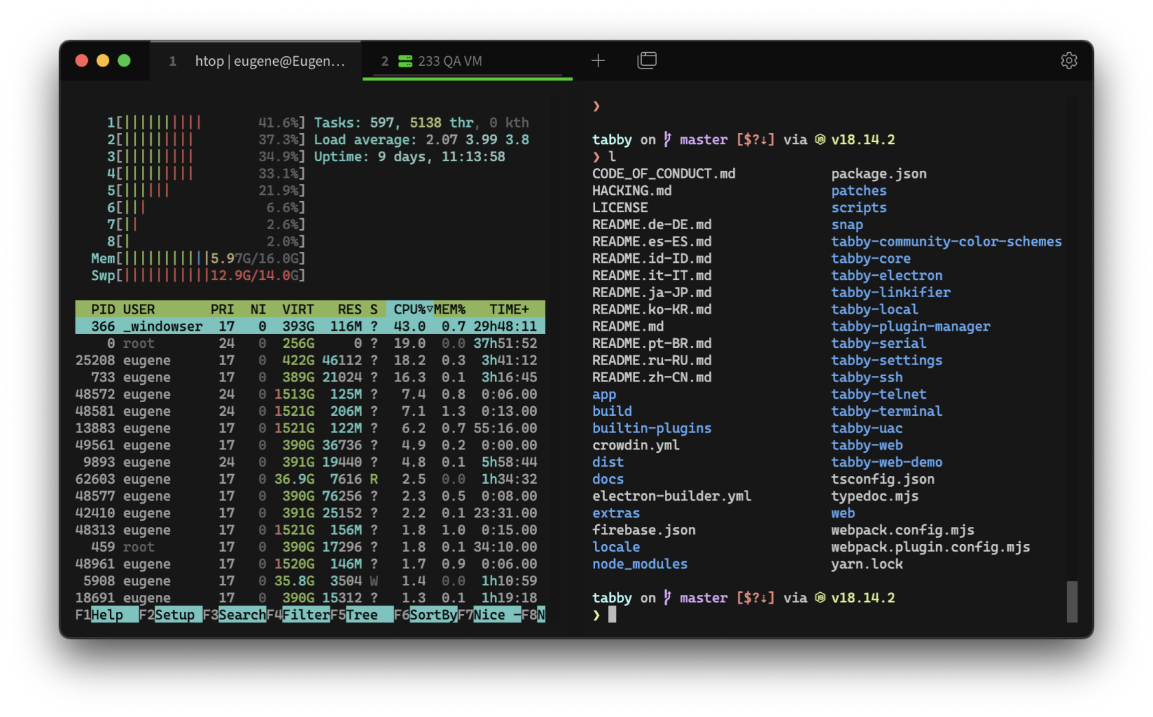
Task: Click the Swp usage meter bar
Action: [198, 276]
